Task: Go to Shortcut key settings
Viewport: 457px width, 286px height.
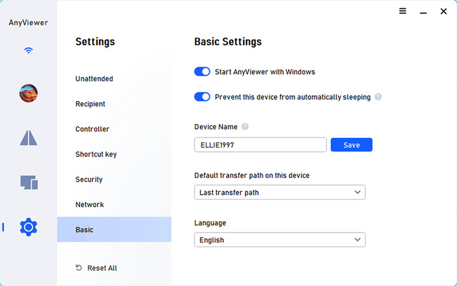Action: point(96,154)
